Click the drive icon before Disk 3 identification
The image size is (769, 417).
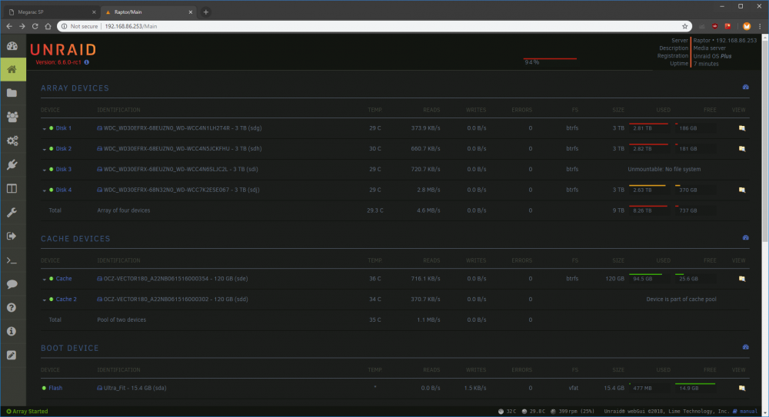pos(99,170)
